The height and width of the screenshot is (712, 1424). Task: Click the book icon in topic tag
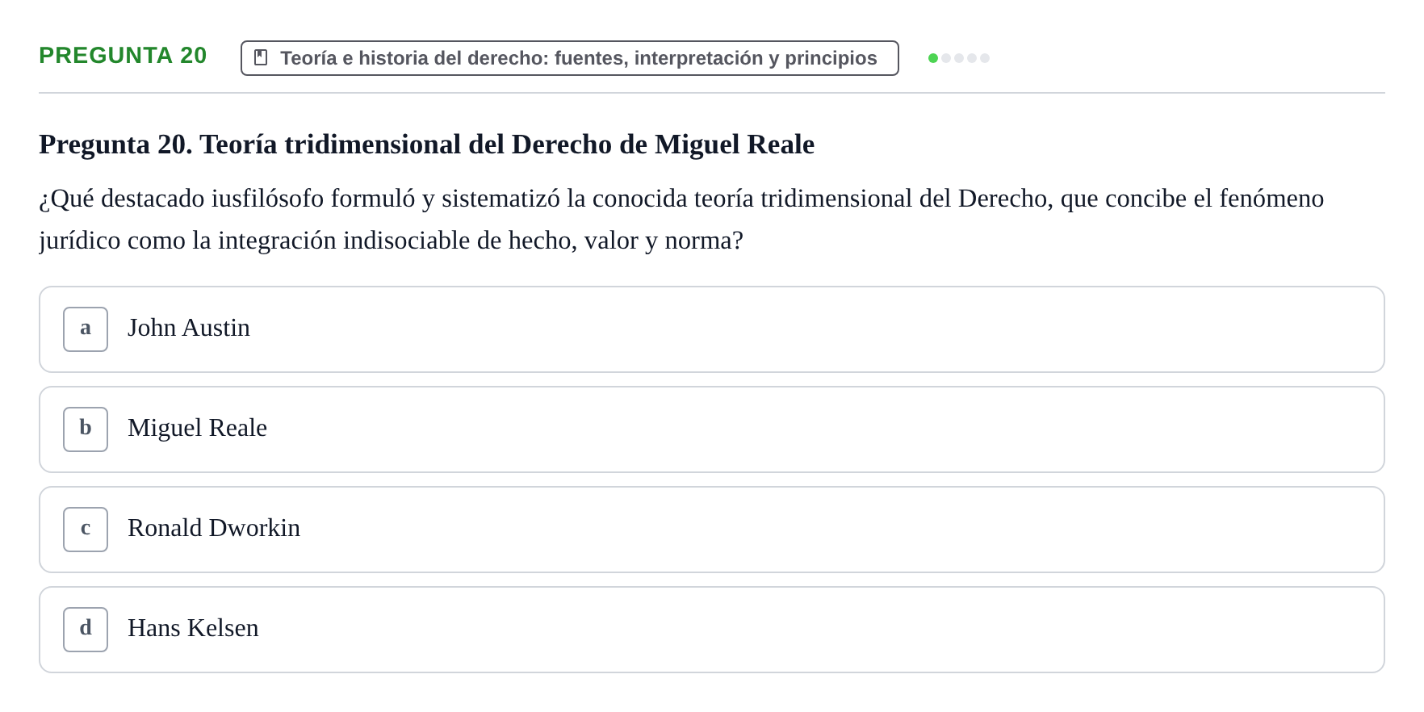[261, 57]
